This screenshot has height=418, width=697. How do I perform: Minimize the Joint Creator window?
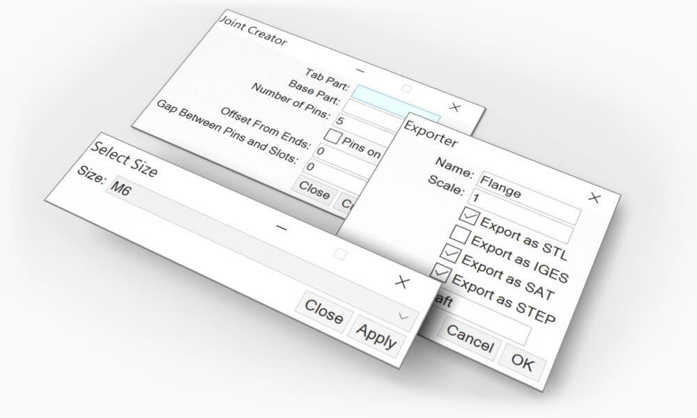click(x=360, y=71)
